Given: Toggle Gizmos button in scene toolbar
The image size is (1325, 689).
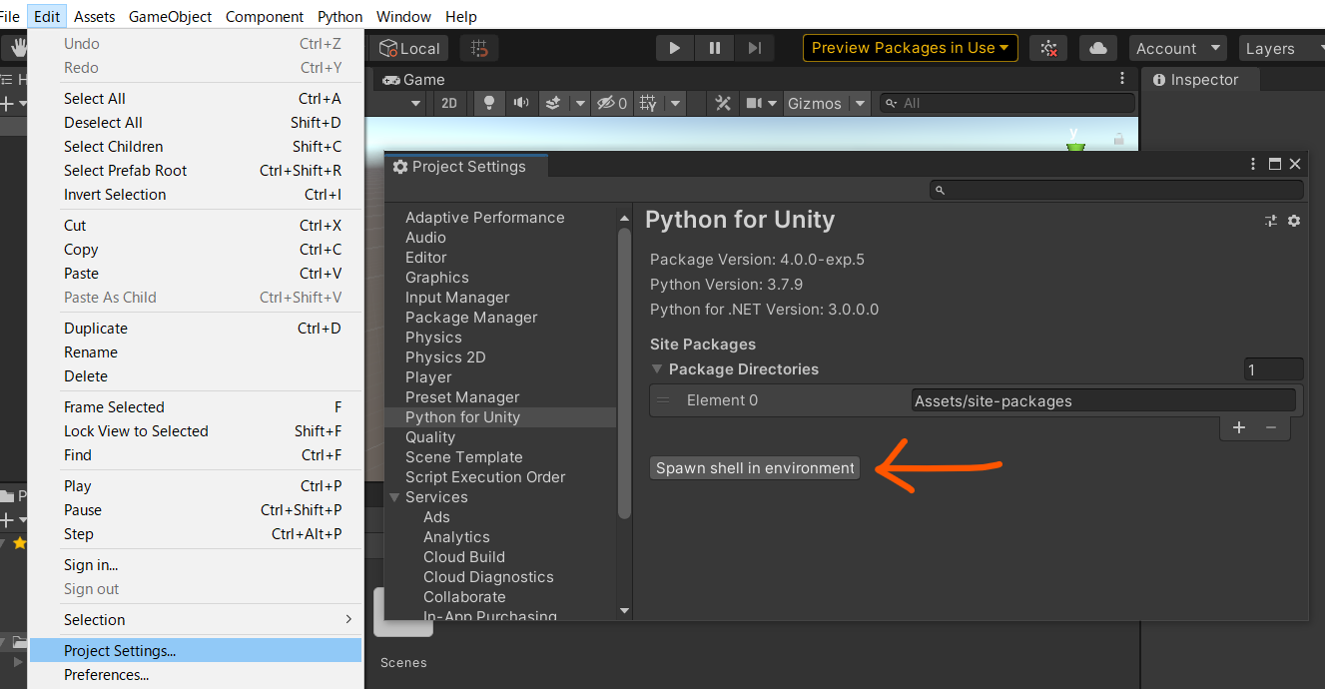Looking at the screenshot, I should point(815,103).
